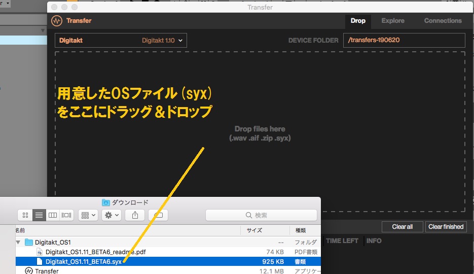Click the device folder path field

pos(404,40)
